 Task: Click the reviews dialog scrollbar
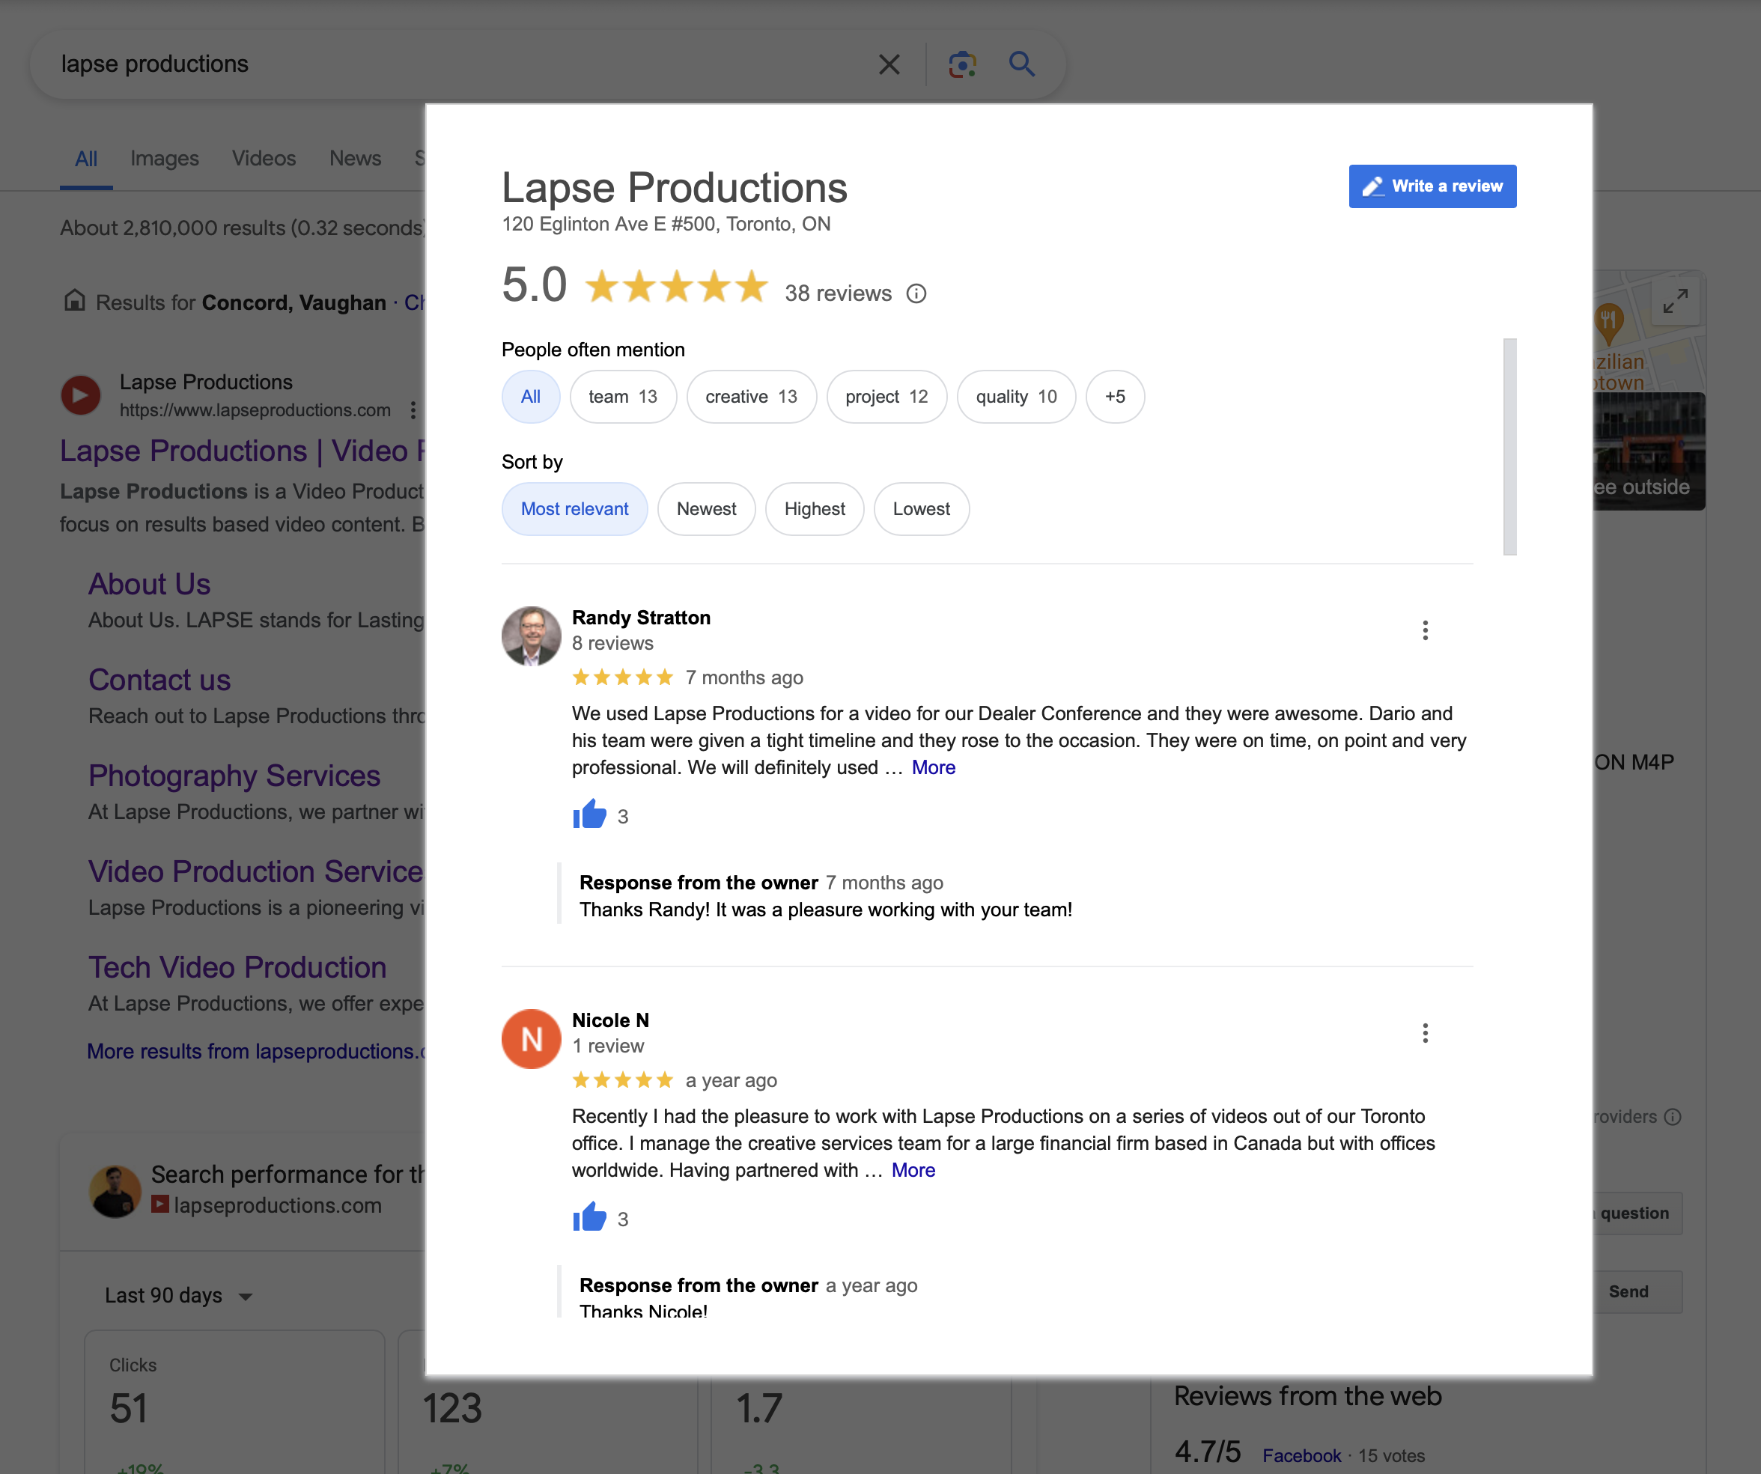pyautogui.click(x=1509, y=446)
